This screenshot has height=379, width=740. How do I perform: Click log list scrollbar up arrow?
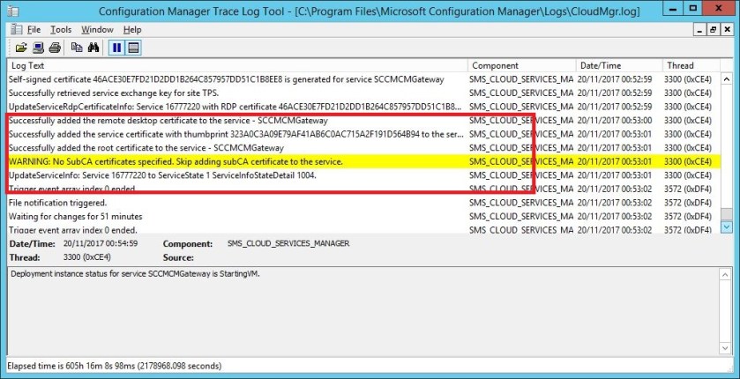726,79
